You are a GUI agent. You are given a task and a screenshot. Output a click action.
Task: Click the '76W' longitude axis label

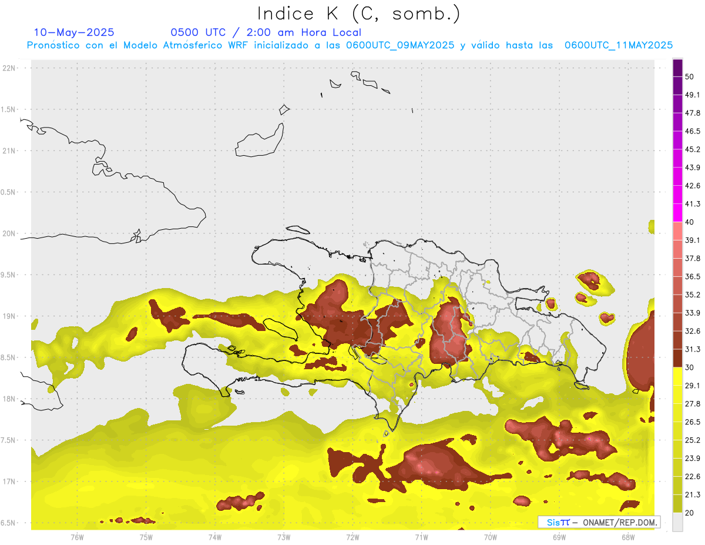tap(77, 537)
